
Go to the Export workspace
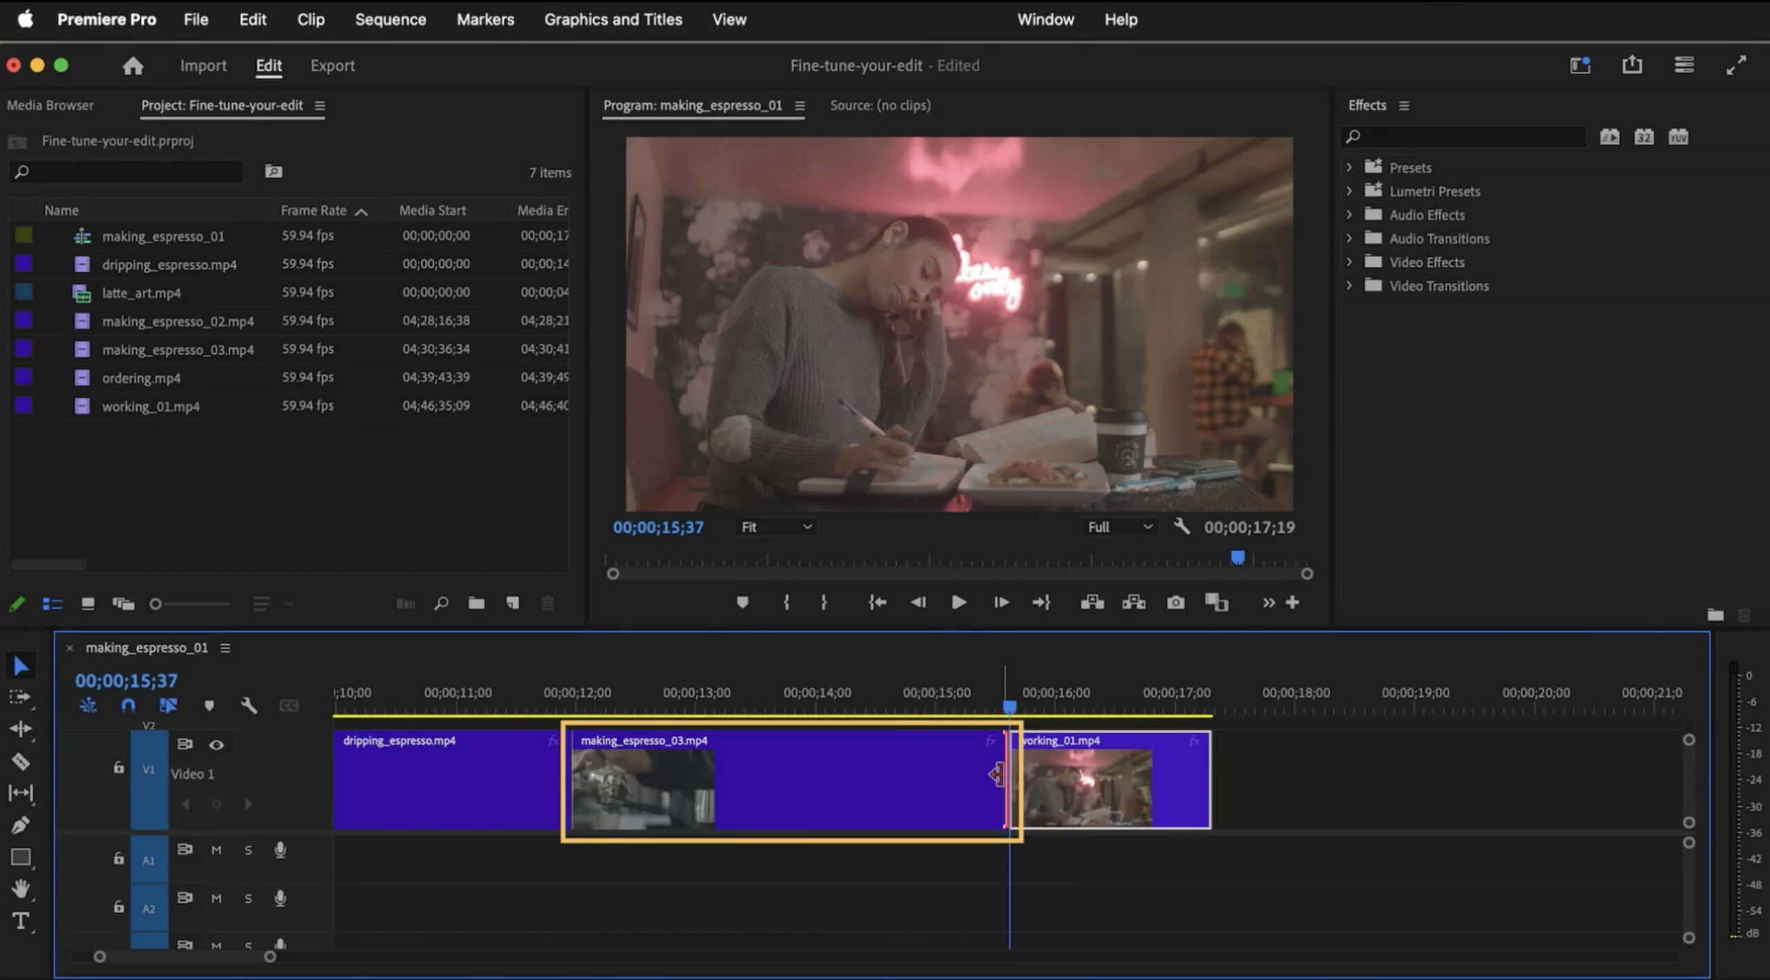coord(333,66)
